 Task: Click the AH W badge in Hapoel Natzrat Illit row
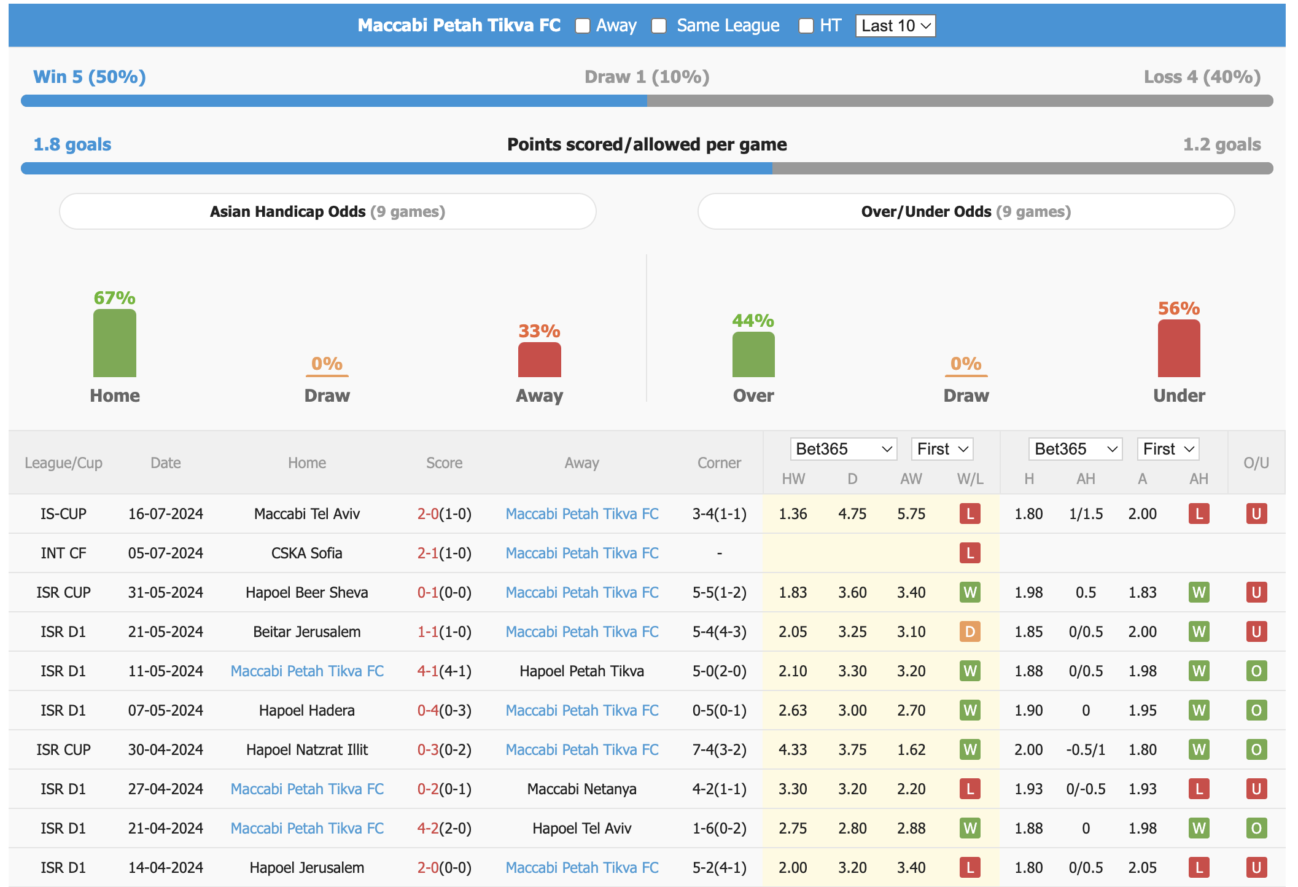click(1199, 749)
